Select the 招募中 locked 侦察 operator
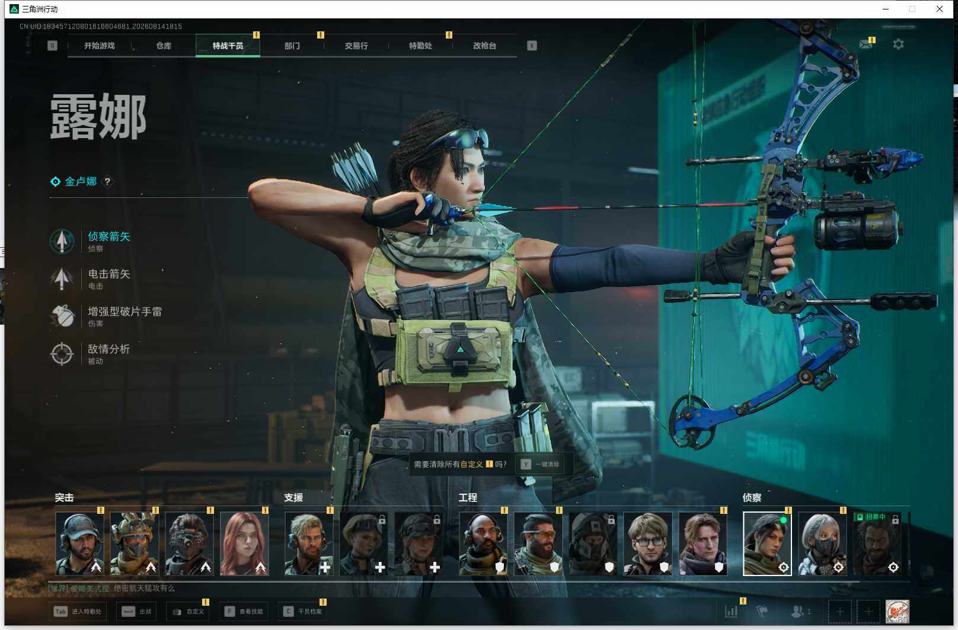This screenshot has height=630, width=958. [877, 544]
